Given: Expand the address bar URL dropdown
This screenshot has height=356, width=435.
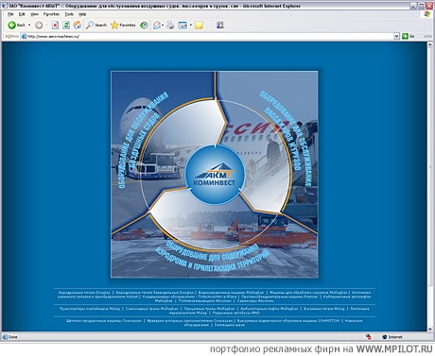Looking at the screenshot, I should coord(396,36).
